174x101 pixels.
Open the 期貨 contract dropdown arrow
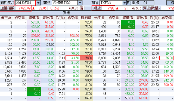tap(125, 3)
